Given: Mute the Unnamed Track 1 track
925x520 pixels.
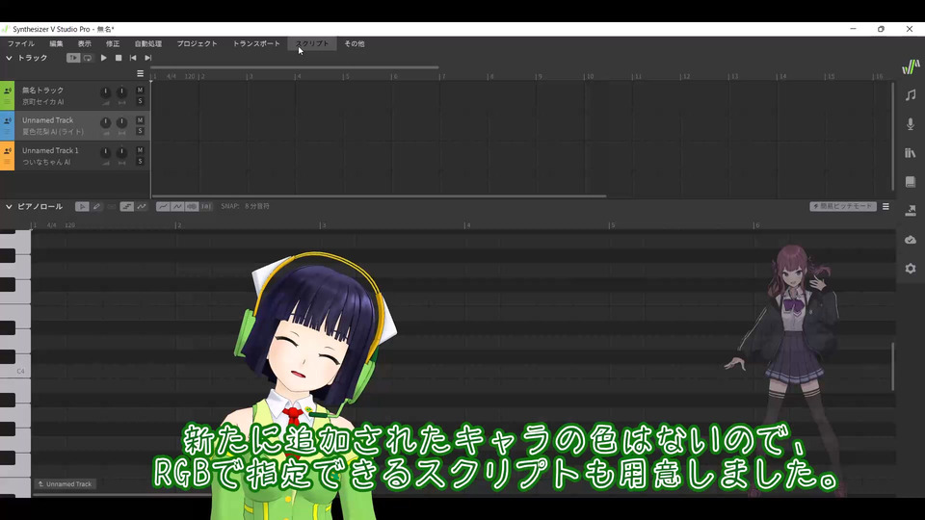Looking at the screenshot, I should (x=140, y=150).
